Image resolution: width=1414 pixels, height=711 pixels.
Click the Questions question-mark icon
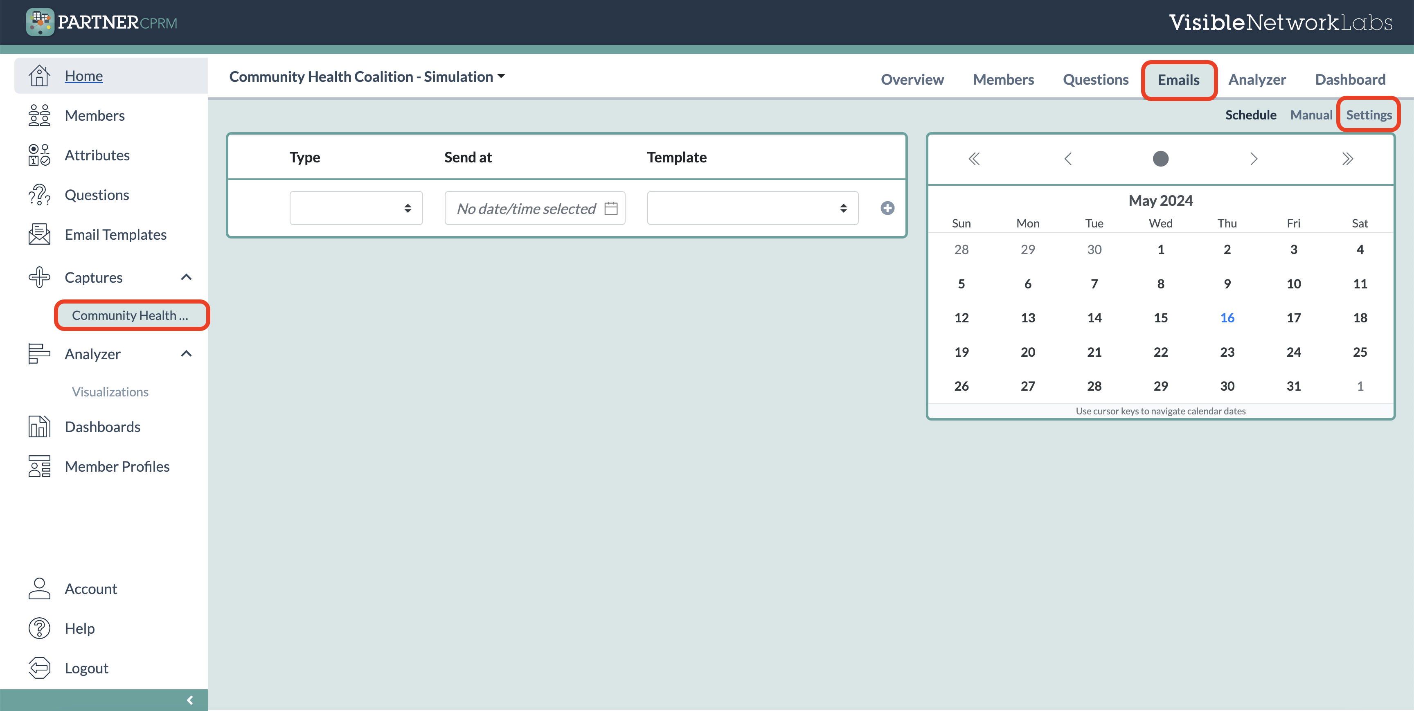pyautogui.click(x=39, y=194)
